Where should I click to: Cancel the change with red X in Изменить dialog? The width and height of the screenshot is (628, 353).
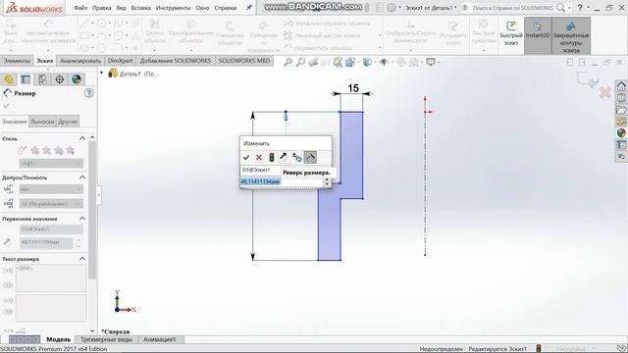coord(259,157)
